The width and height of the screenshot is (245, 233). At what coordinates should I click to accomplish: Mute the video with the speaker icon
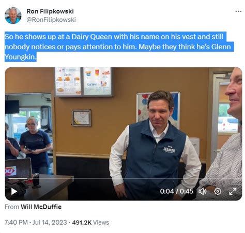tap(203, 191)
